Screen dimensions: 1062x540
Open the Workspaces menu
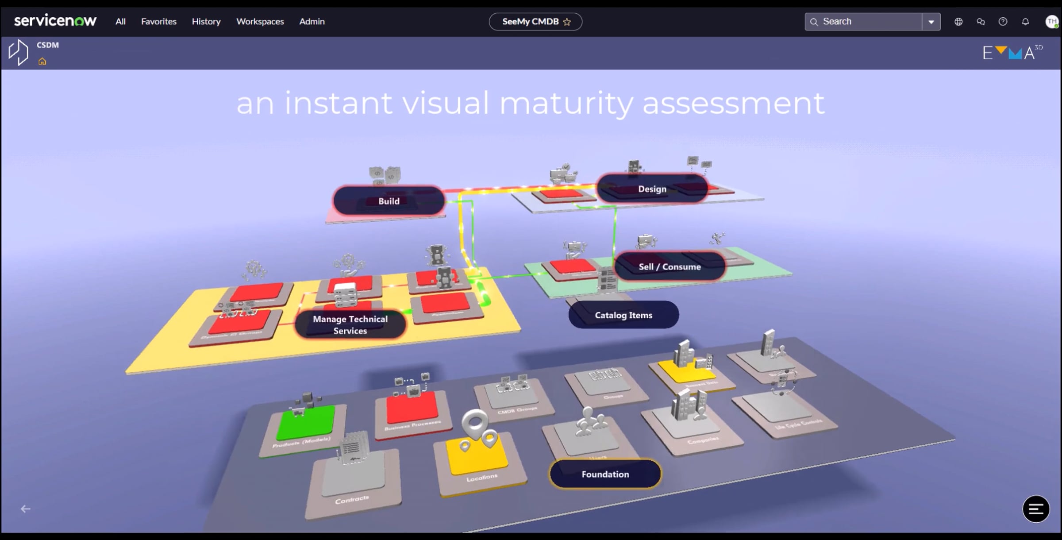coord(260,21)
